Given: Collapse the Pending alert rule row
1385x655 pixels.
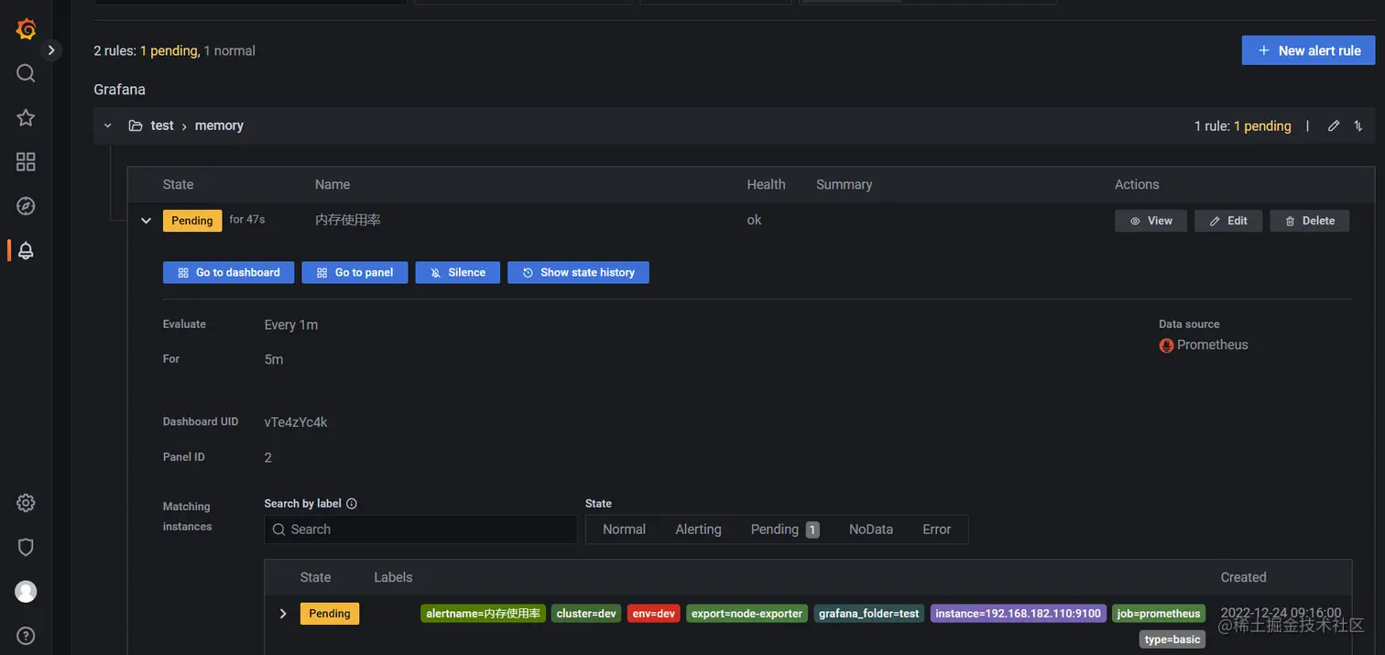Looking at the screenshot, I should pos(145,220).
